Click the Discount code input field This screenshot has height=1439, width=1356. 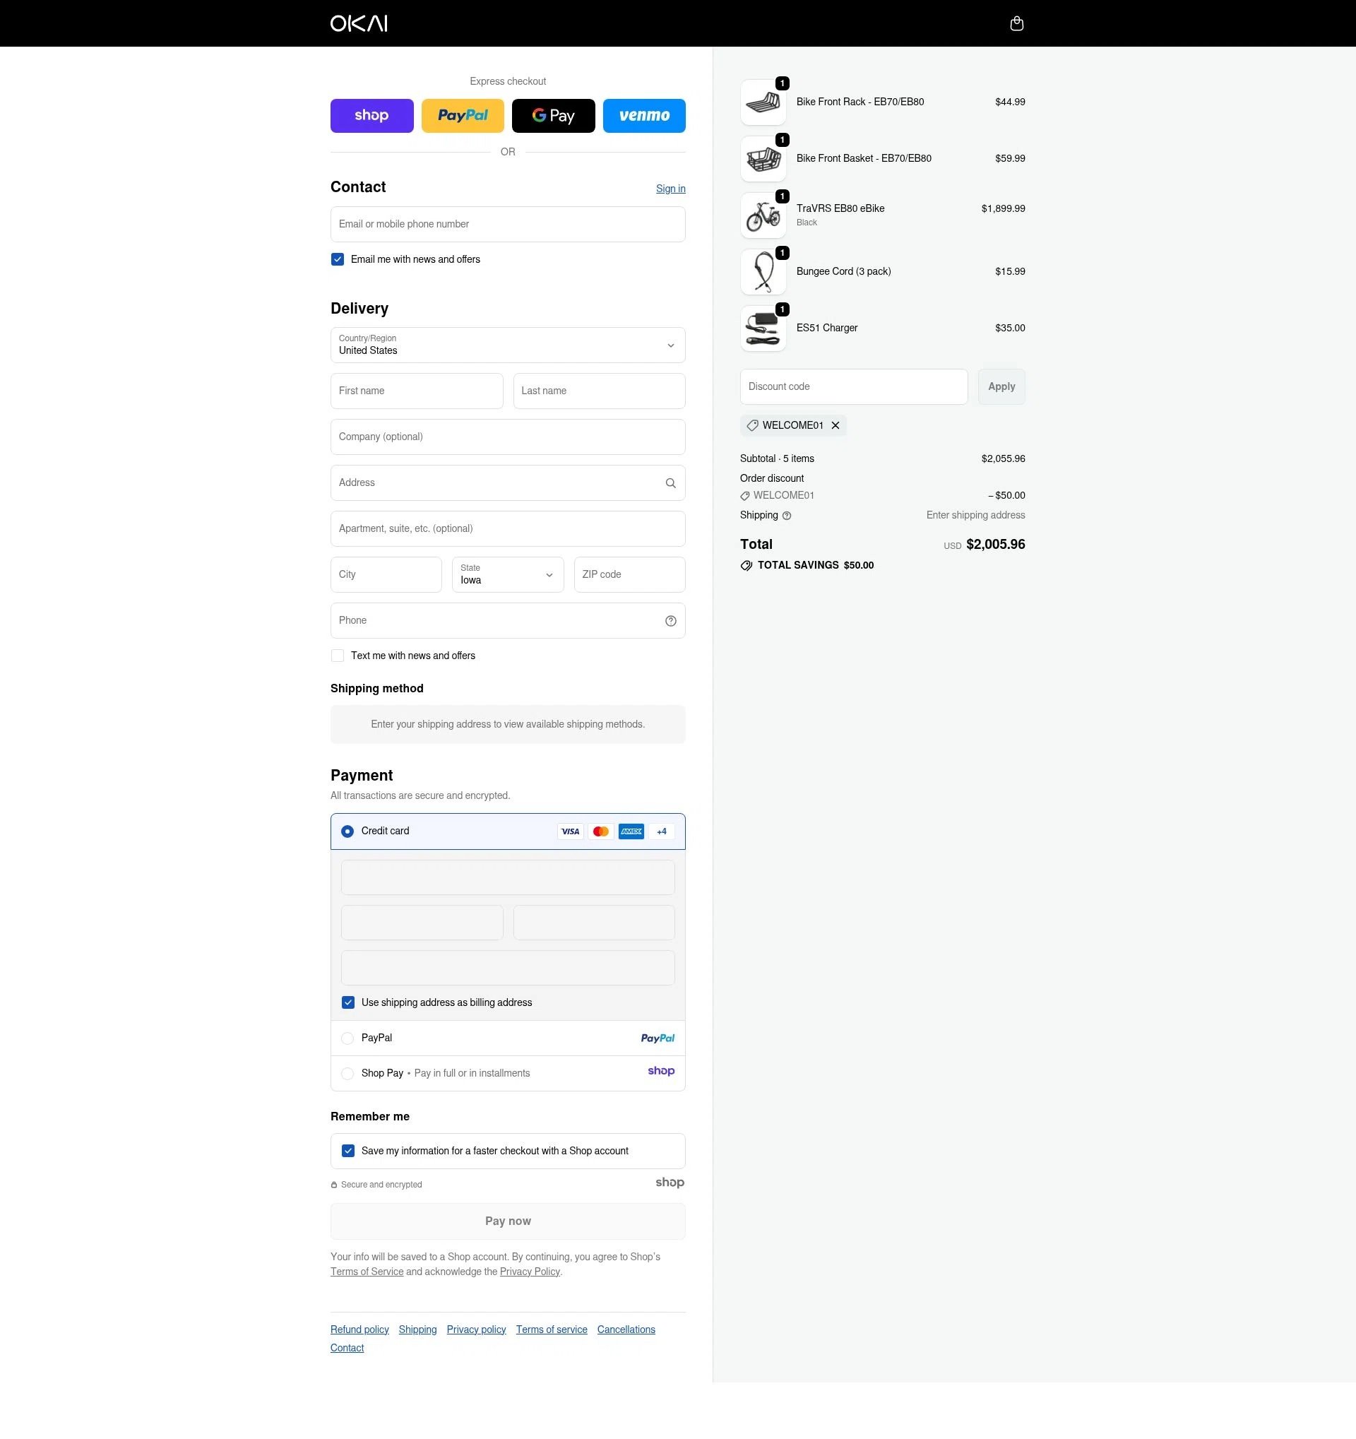[x=853, y=386]
